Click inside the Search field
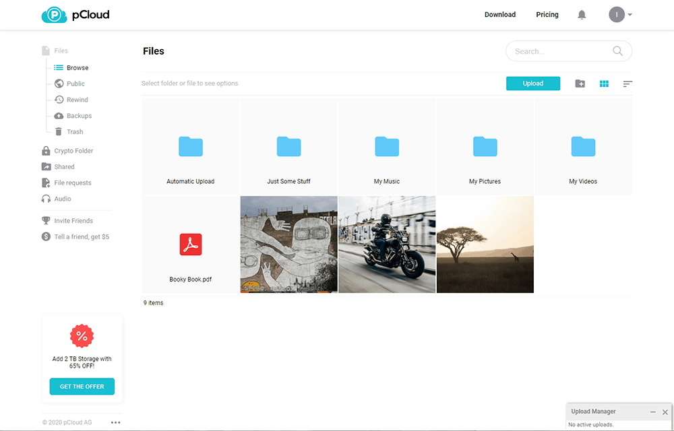 pyautogui.click(x=559, y=51)
